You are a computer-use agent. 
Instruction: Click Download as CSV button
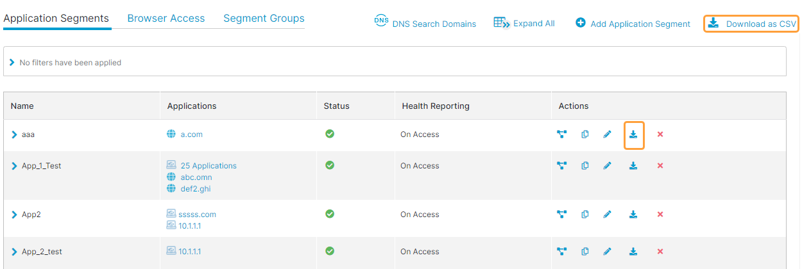(x=751, y=24)
